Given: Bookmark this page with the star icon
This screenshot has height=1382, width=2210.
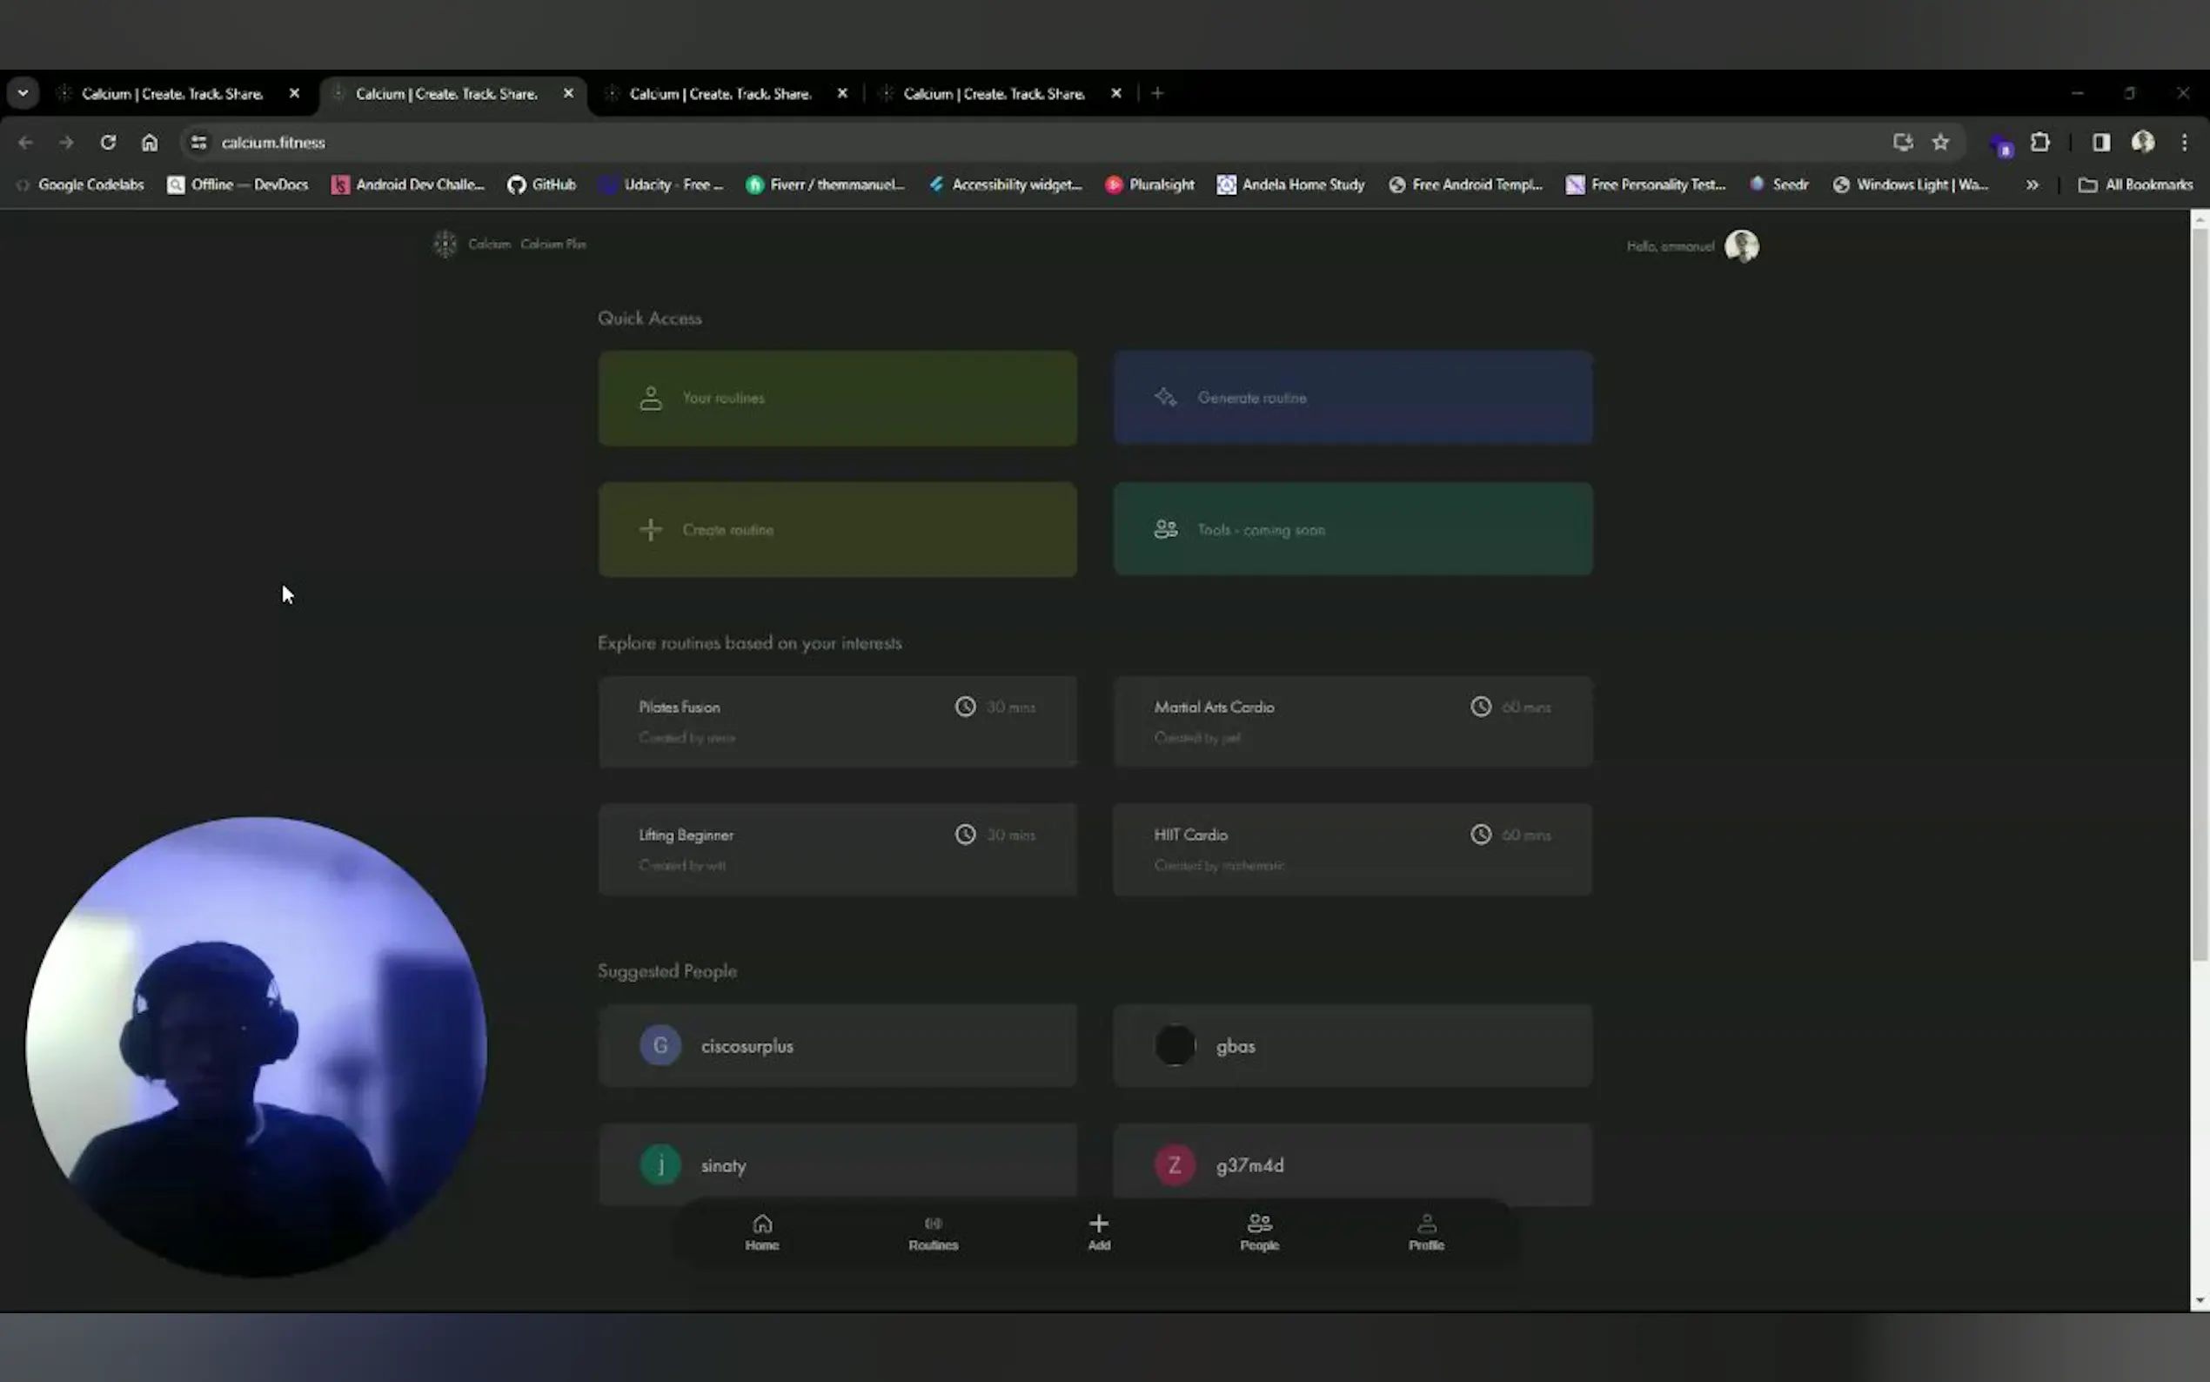Looking at the screenshot, I should (x=1940, y=143).
